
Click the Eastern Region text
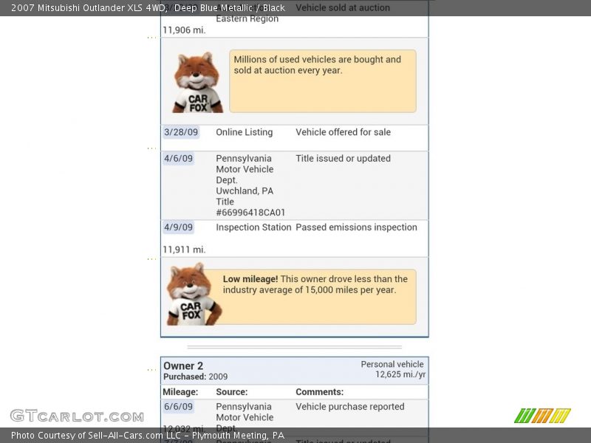pyautogui.click(x=247, y=18)
